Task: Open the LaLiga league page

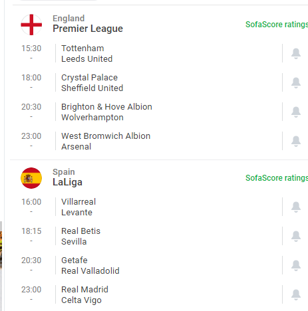Action: click(x=67, y=182)
